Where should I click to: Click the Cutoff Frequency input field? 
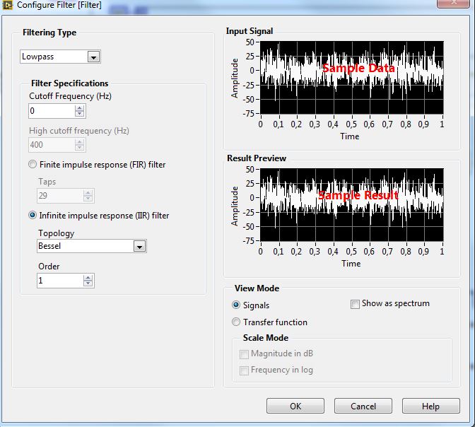click(x=52, y=111)
